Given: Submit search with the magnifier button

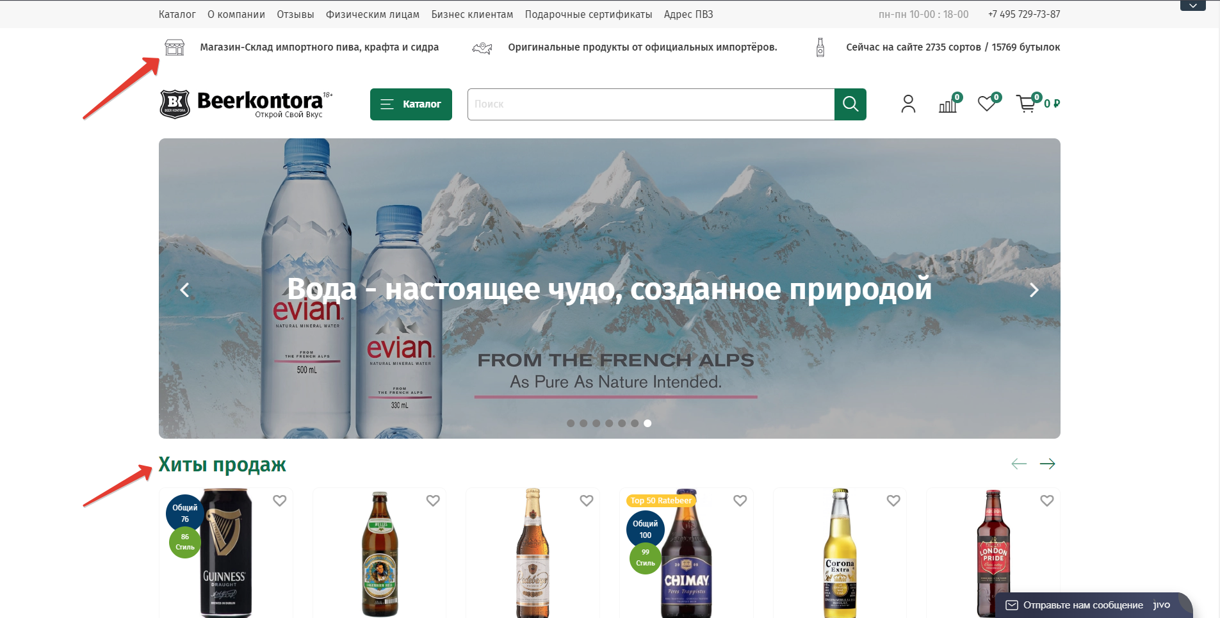Looking at the screenshot, I should pyautogui.click(x=850, y=104).
